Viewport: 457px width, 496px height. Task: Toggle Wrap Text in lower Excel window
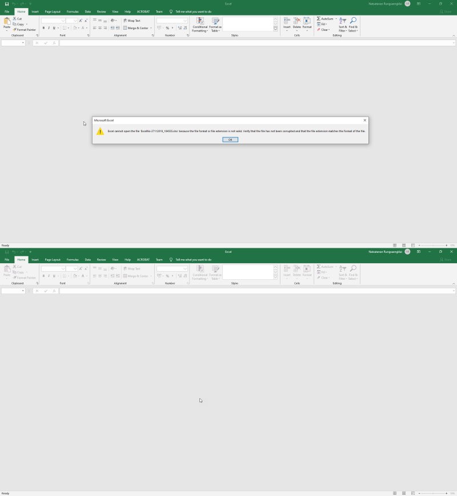[x=132, y=268]
